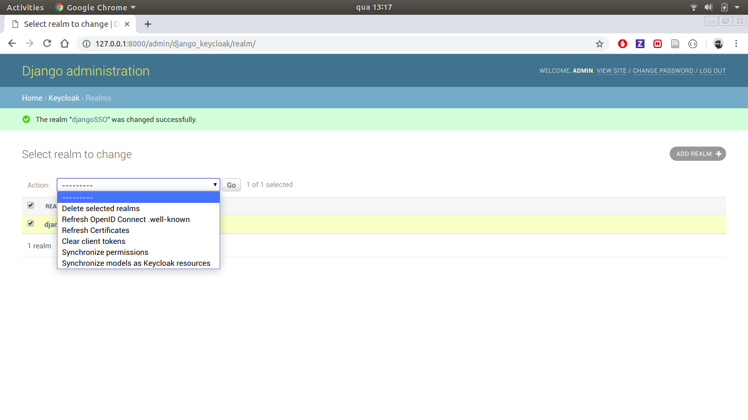This screenshot has height=420, width=748.
Task: Open the document page extension icon
Action: click(x=675, y=44)
